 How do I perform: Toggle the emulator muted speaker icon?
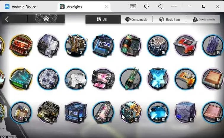click(147, 6)
